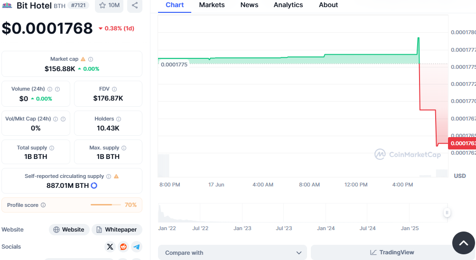The image size is (476, 260).
Task: Click the circulating supply progress ring icon
Action: (94, 186)
